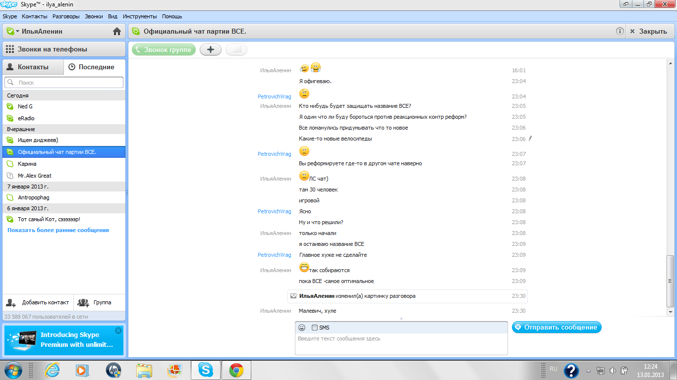Image resolution: width=677 pixels, height=380 pixels.
Task: Click the Skype taskbar button
Action: [x=205, y=370]
